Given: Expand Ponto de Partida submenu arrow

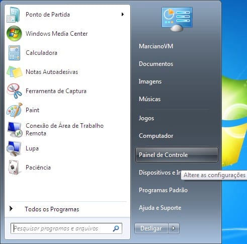Looking at the screenshot, I should tap(123, 15).
